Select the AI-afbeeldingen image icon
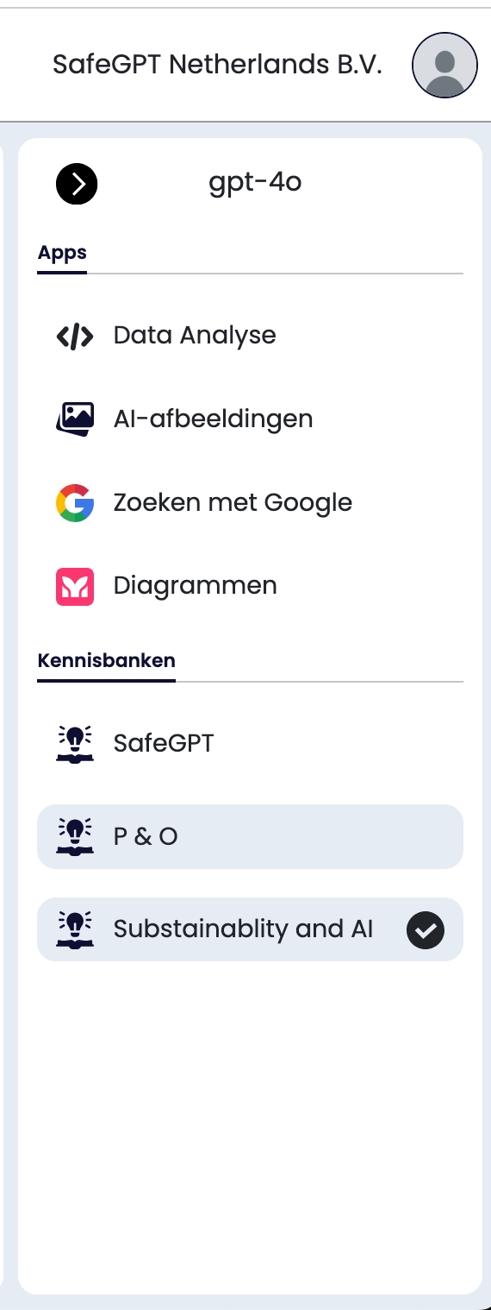This screenshot has height=1310, width=491. click(x=75, y=419)
